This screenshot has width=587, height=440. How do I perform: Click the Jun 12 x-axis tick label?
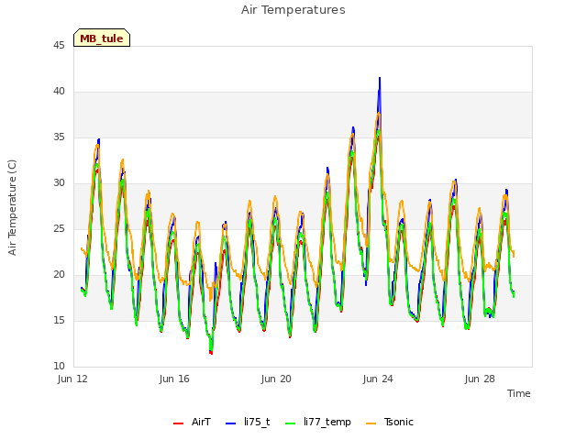tap(72, 379)
